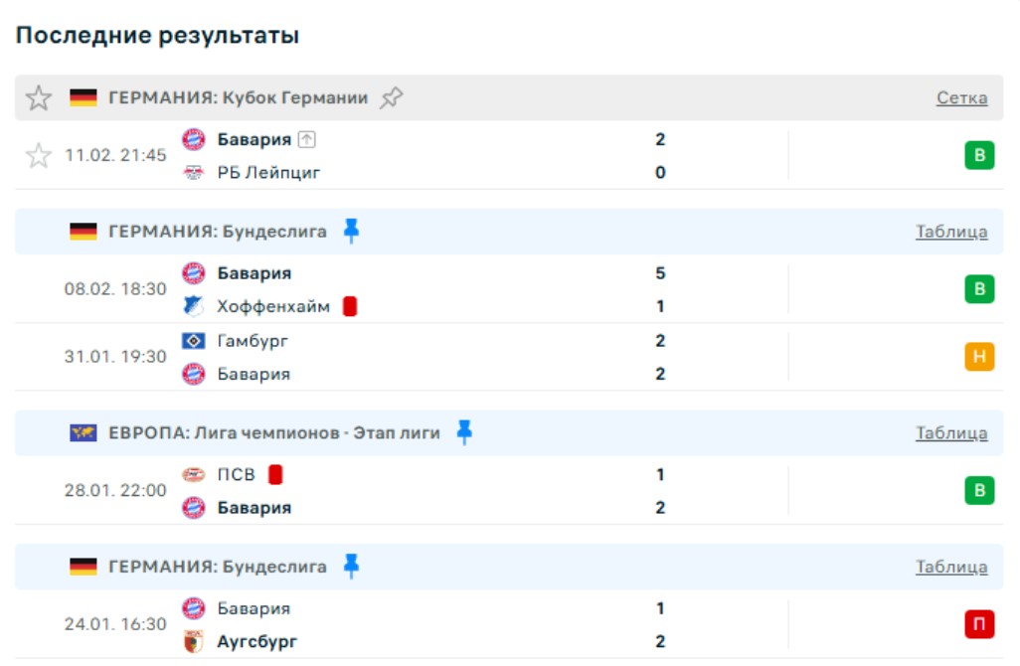Click the Гамбург team logo

point(194,341)
